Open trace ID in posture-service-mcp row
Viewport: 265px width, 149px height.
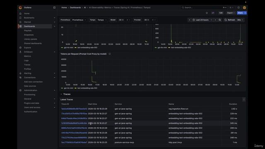pyautogui.click(x=74, y=142)
